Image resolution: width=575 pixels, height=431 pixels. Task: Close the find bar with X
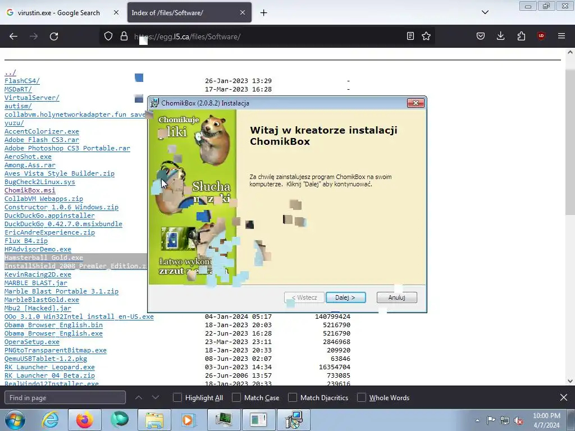click(564, 397)
